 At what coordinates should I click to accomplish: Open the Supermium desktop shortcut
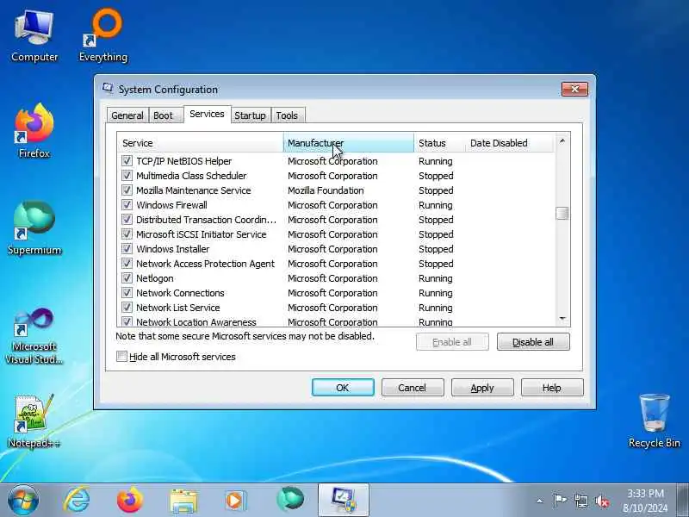(x=34, y=227)
